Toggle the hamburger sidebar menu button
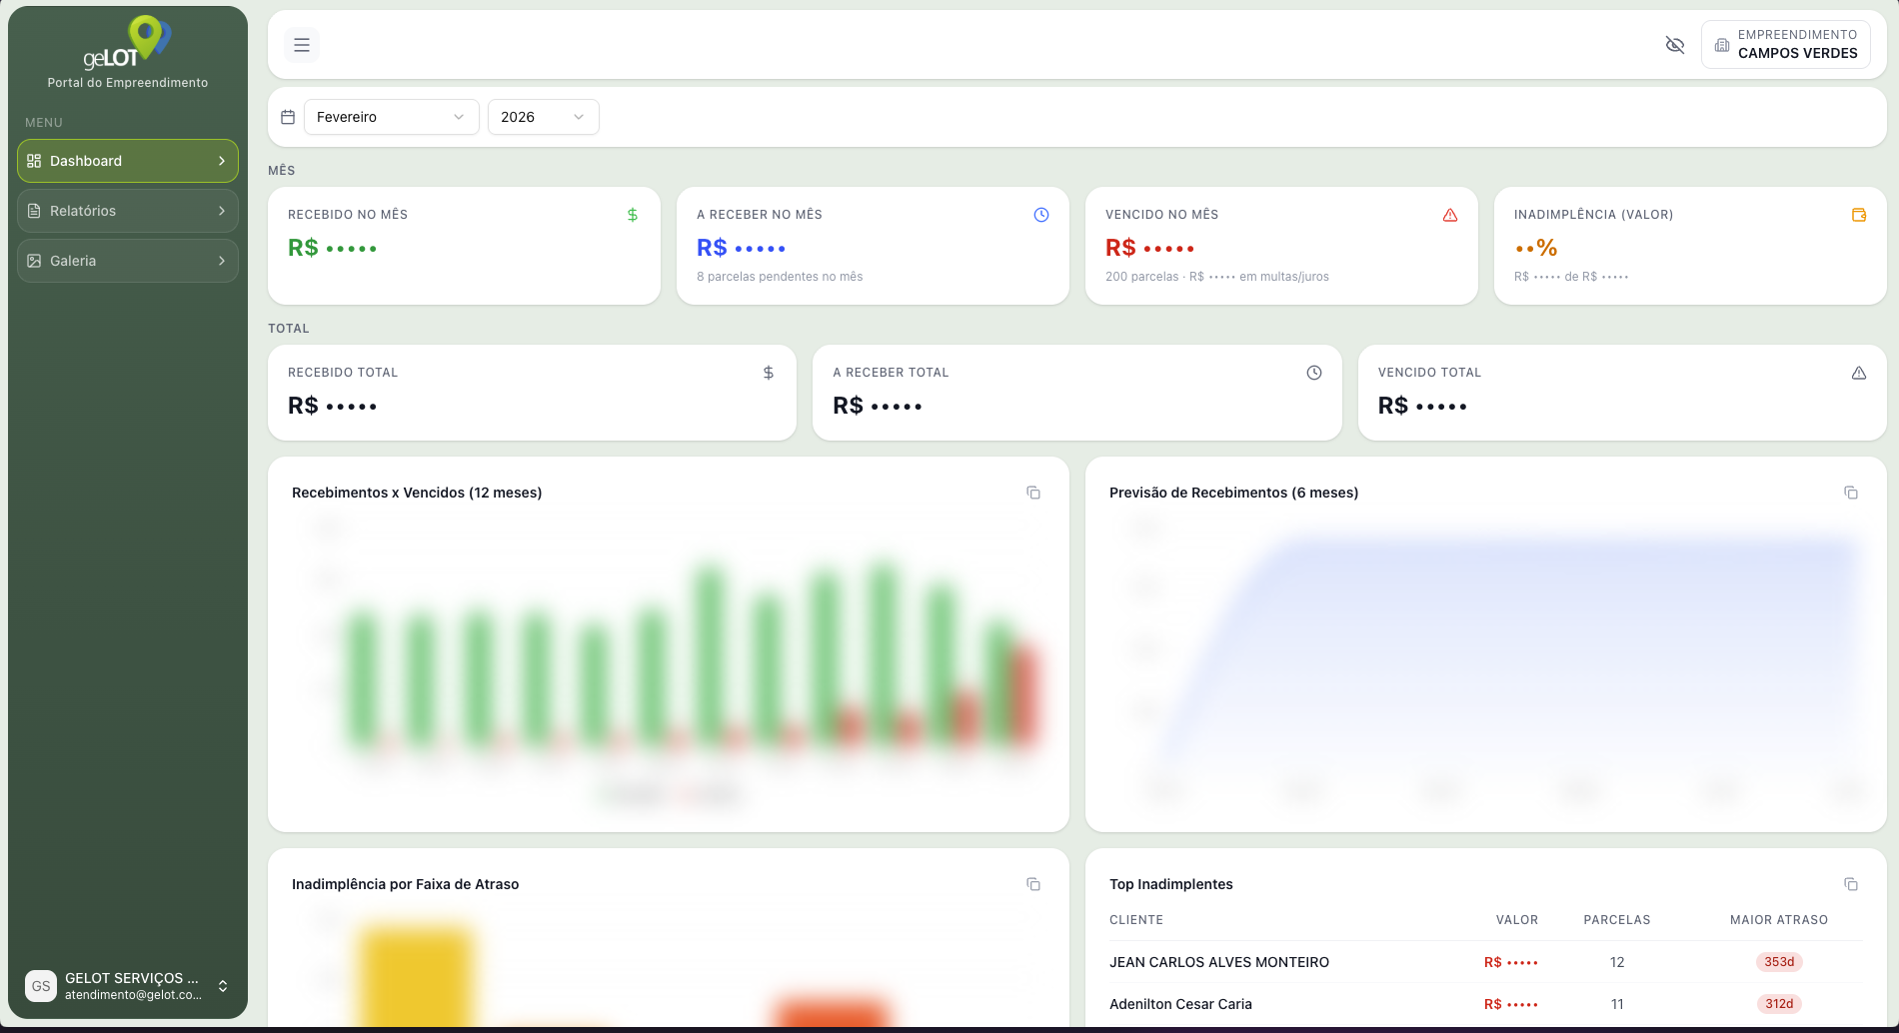This screenshot has width=1899, height=1033. tap(302, 45)
